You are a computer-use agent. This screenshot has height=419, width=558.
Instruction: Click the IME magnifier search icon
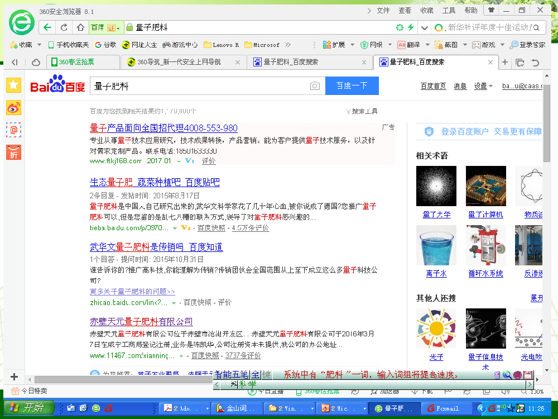tap(507, 375)
